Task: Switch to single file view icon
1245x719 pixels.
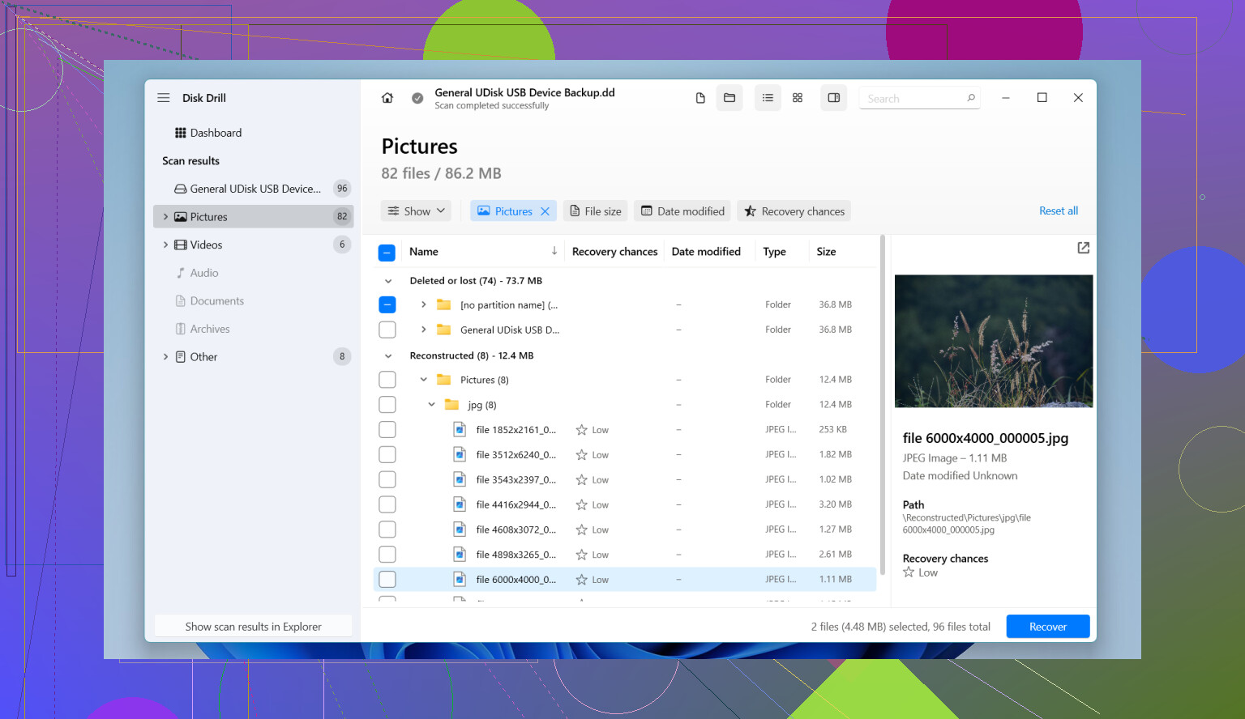Action: tap(700, 98)
